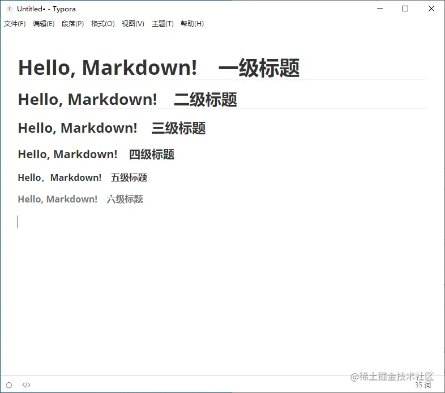Toggle the sidebar circle icon

point(9,385)
